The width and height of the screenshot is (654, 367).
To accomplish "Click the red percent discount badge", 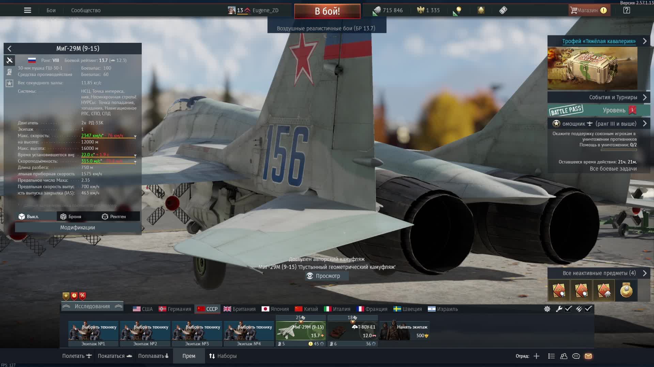I will click(x=82, y=296).
